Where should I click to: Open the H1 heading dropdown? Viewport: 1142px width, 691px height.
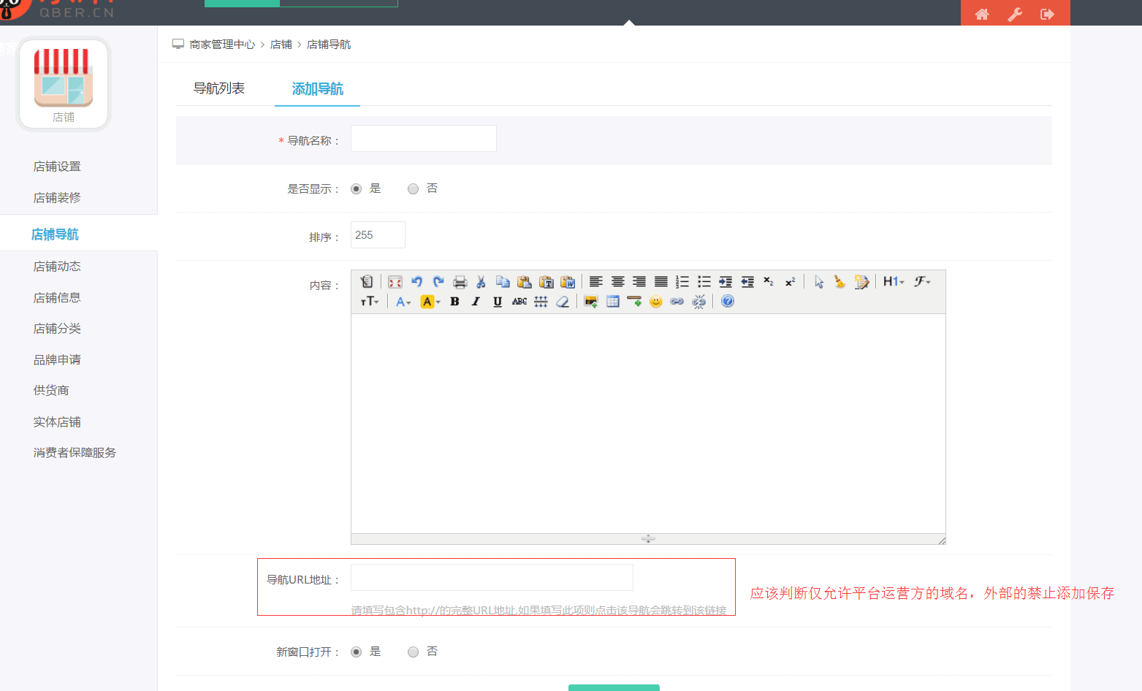[894, 282]
